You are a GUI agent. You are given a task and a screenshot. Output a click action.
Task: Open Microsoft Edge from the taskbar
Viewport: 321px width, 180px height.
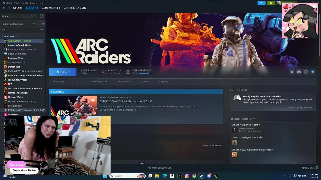tap(165, 176)
